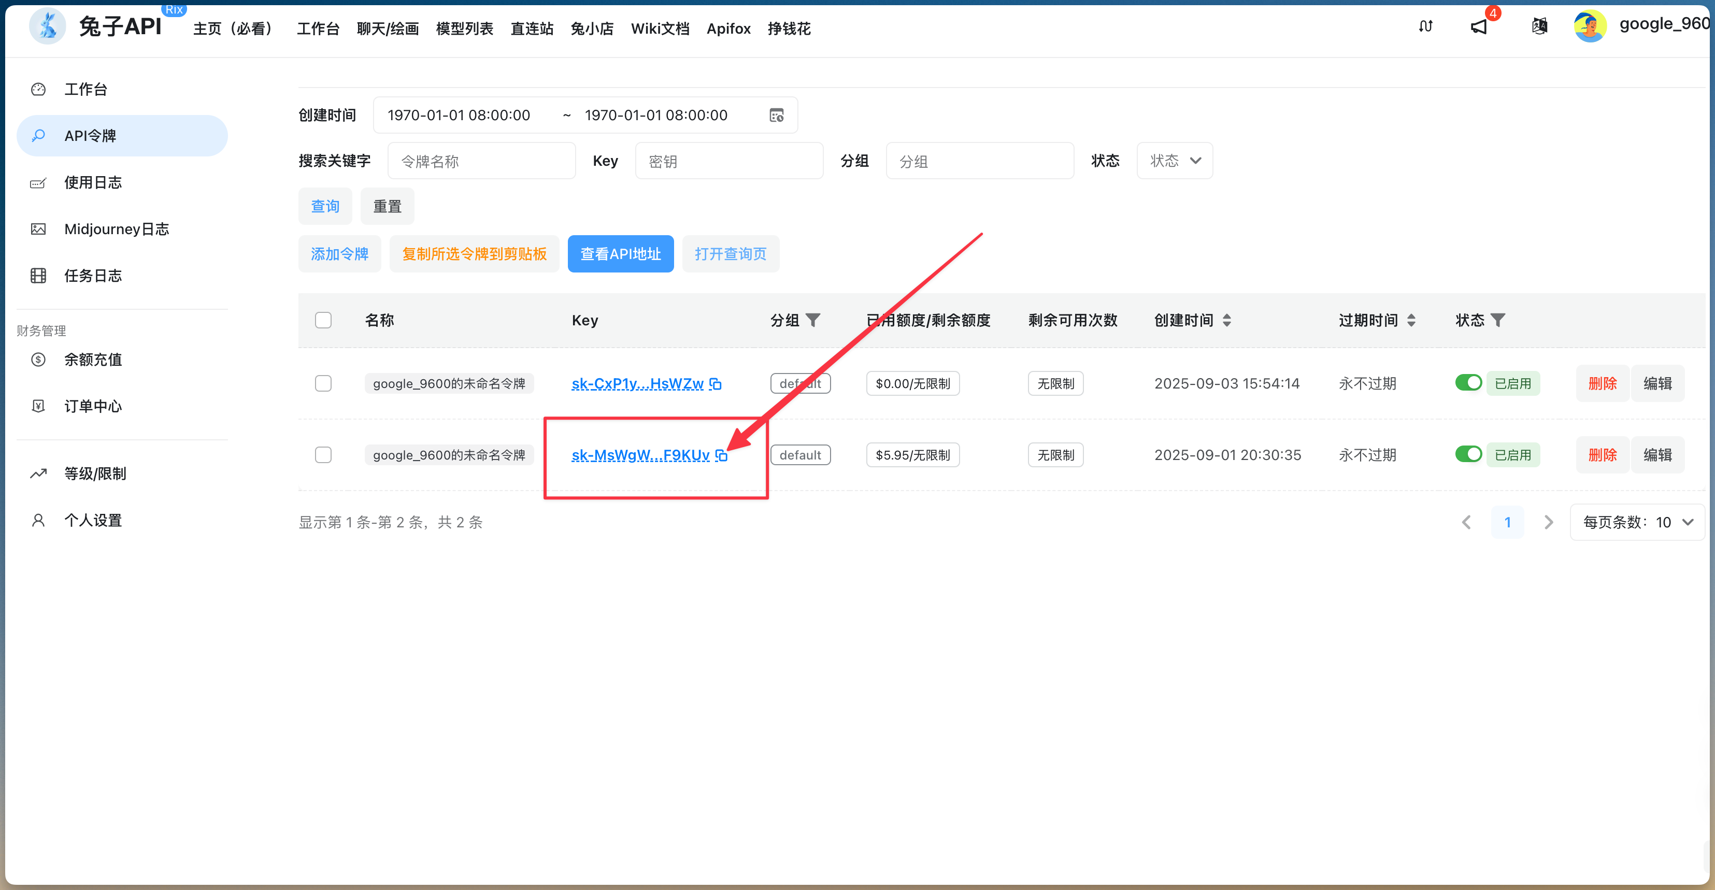Open the announcements megaphone icon

coord(1479,27)
